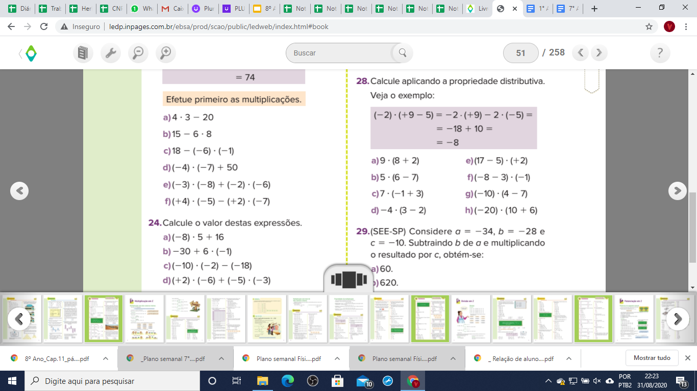Close the current active tab
The height and width of the screenshot is (391, 697).
[x=514, y=9]
